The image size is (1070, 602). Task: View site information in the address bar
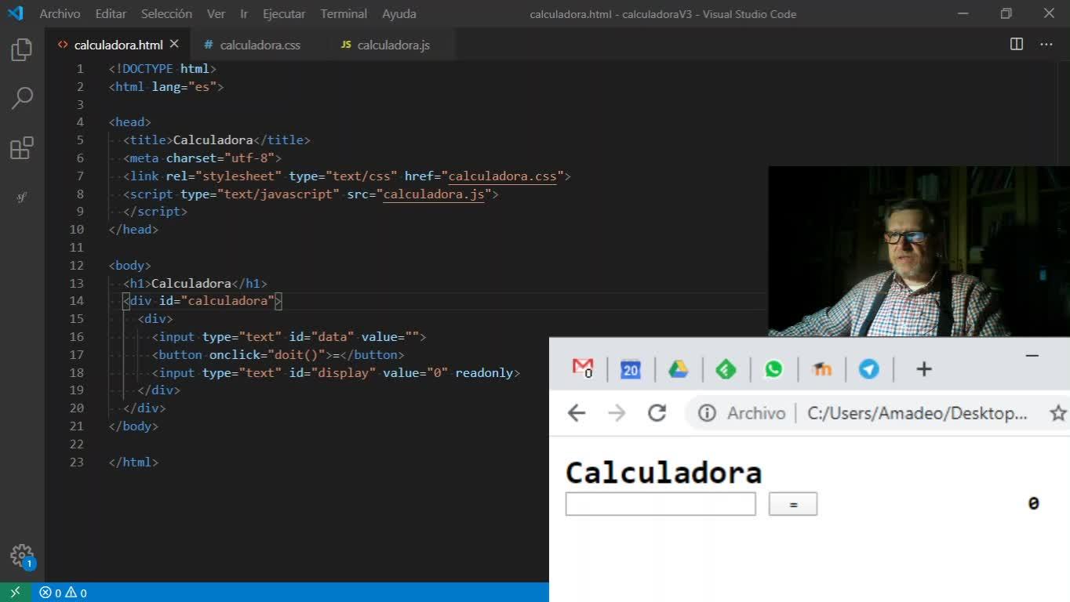[707, 413]
